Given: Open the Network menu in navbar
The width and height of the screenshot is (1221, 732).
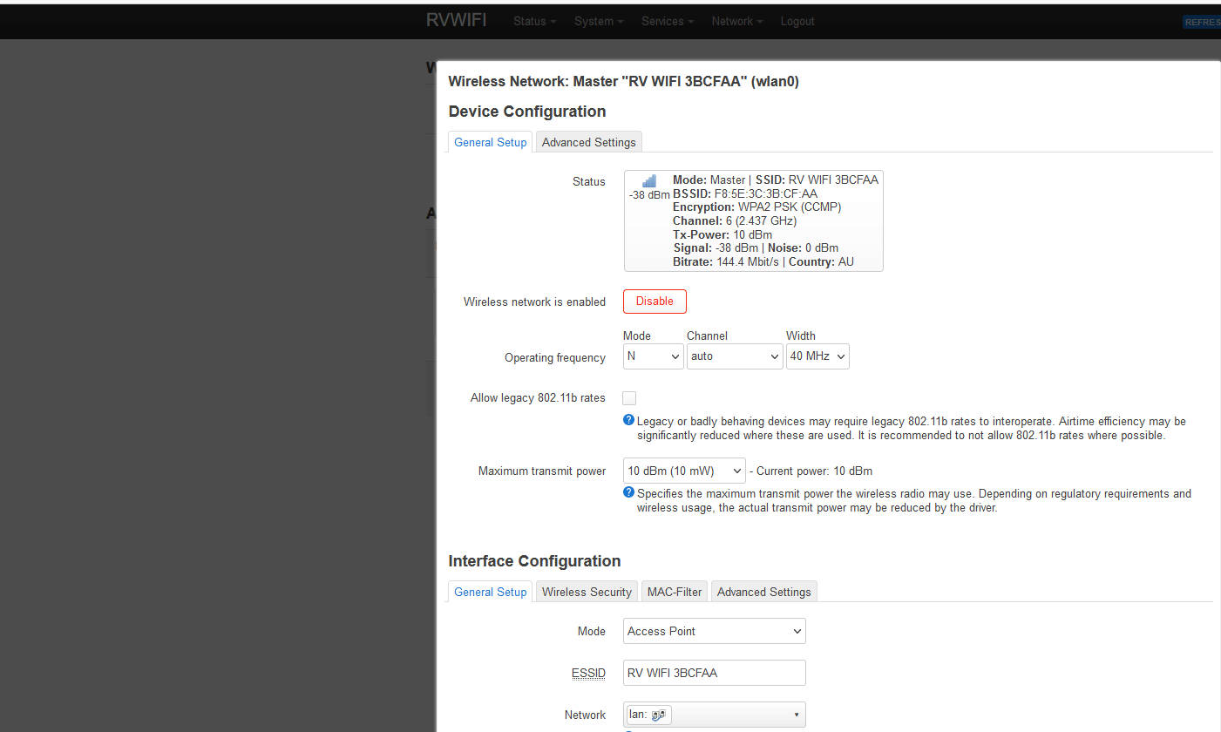Looking at the screenshot, I should [736, 22].
